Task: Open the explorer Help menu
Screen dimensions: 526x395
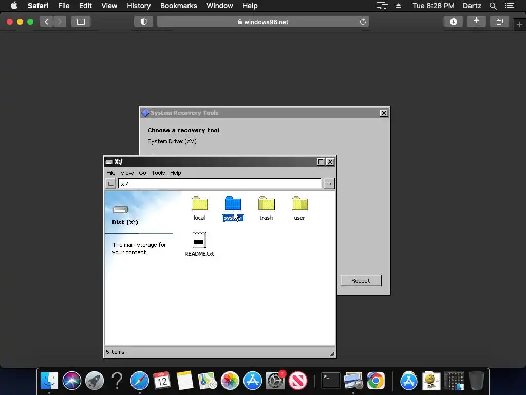Action: coord(176,173)
